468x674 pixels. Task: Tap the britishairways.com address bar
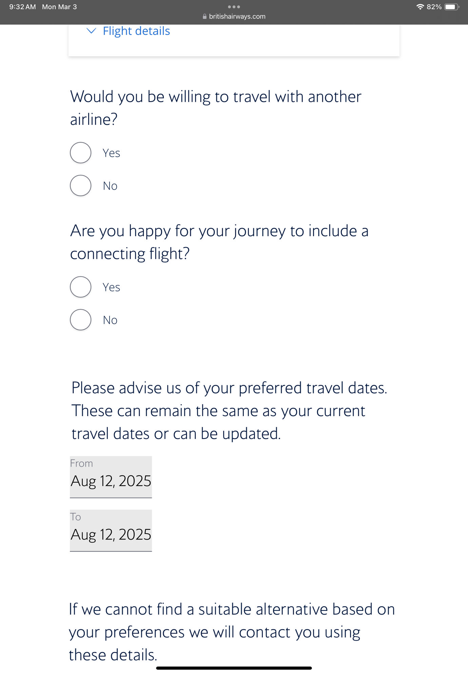click(234, 16)
